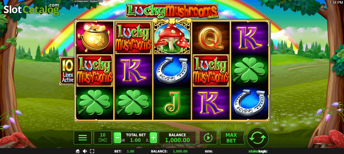Click the green spin button
Image resolution: width=344 pixels, height=154 pixels.
click(x=257, y=138)
